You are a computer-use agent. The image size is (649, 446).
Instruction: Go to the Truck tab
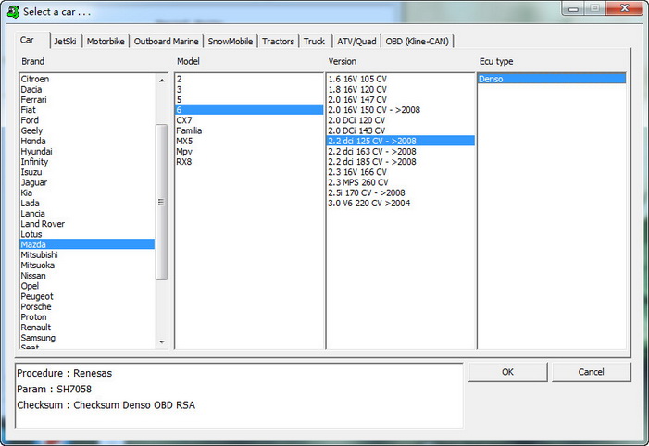pyautogui.click(x=314, y=42)
